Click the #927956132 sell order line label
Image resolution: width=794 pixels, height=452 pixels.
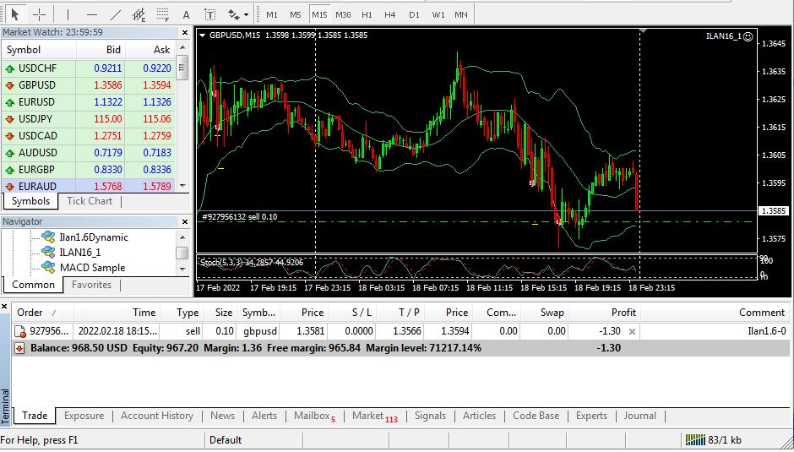(x=239, y=217)
